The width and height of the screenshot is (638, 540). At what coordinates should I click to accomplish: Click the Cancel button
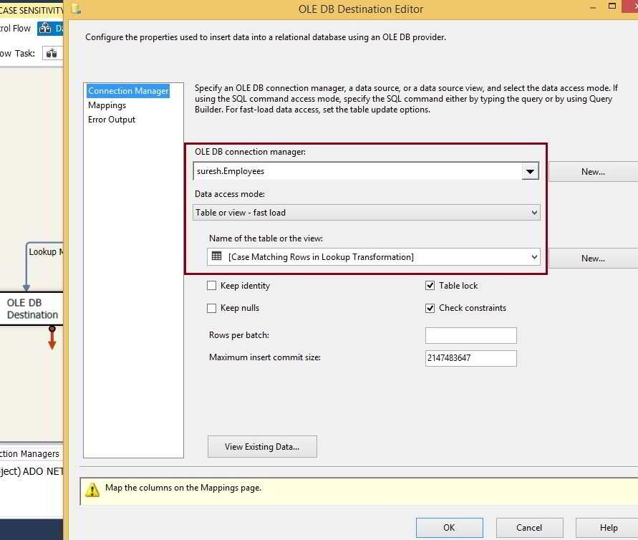529,527
